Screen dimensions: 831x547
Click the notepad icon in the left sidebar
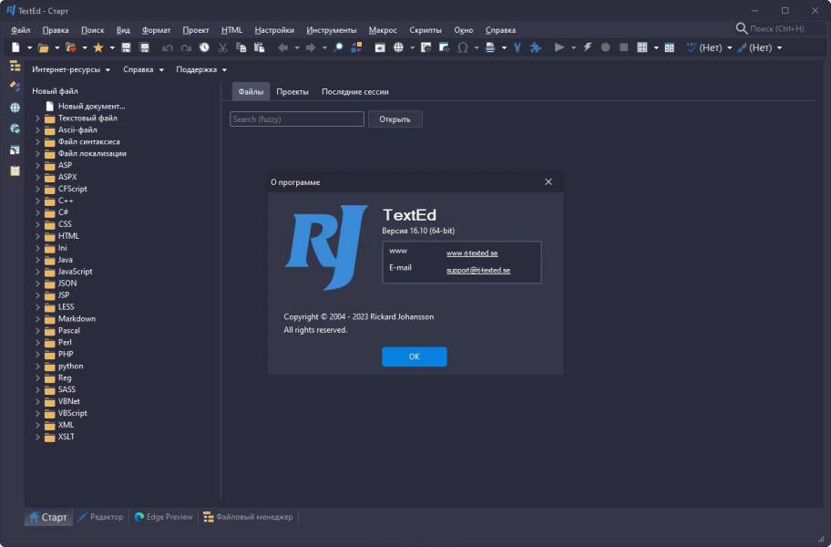[15, 170]
